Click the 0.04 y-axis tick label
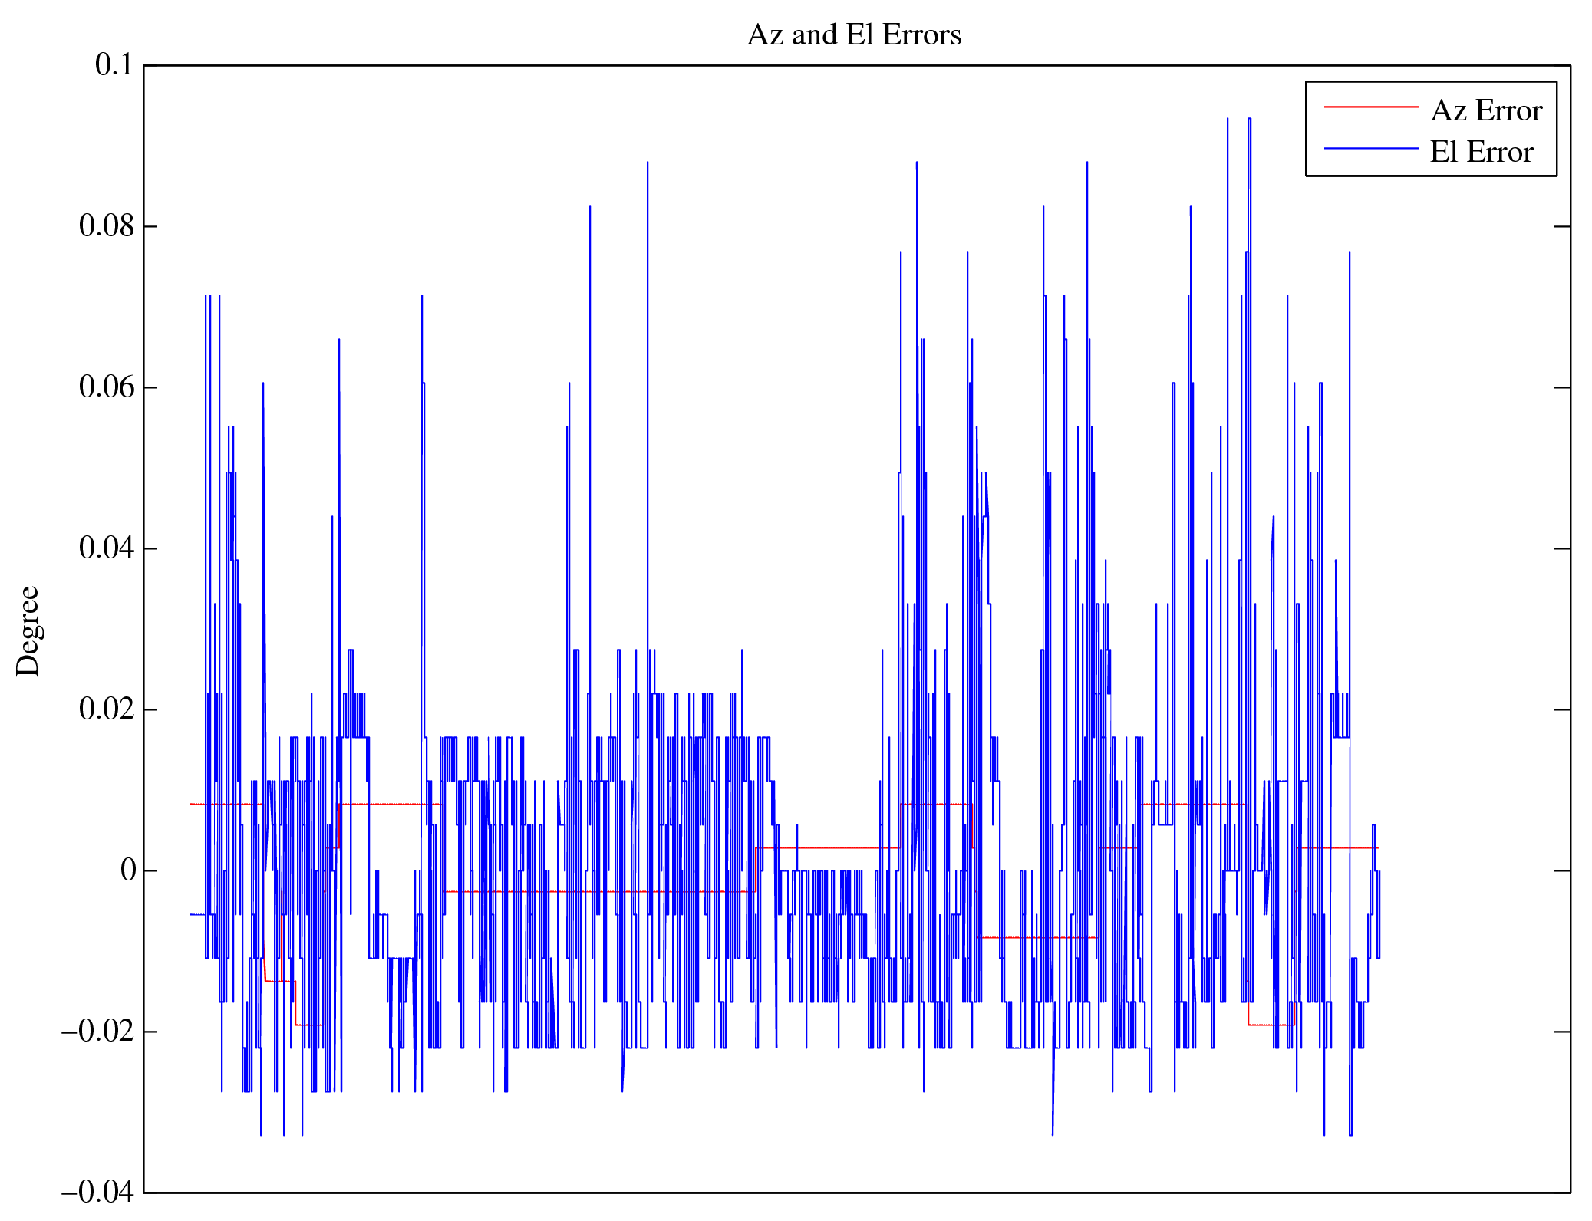 [x=106, y=548]
